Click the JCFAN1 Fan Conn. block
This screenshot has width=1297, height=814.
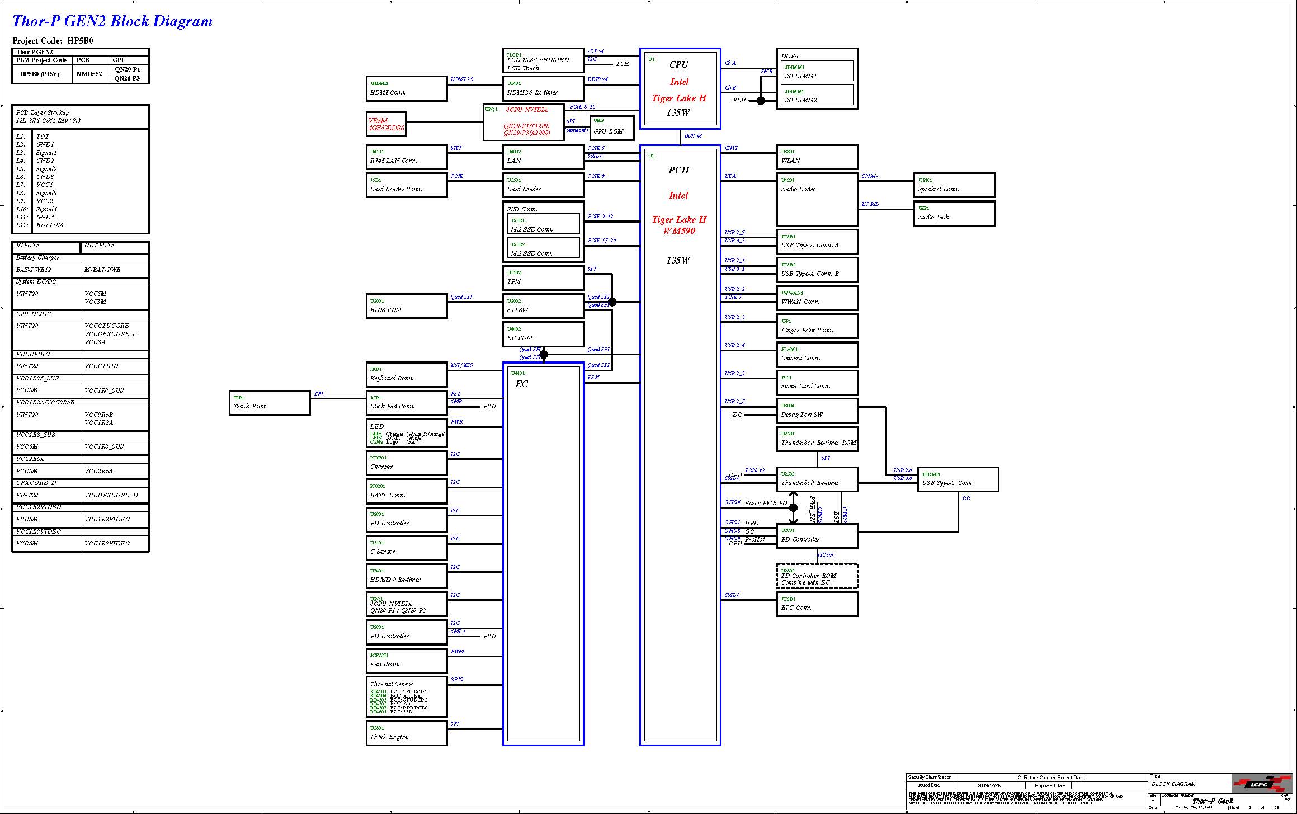(x=407, y=661)
